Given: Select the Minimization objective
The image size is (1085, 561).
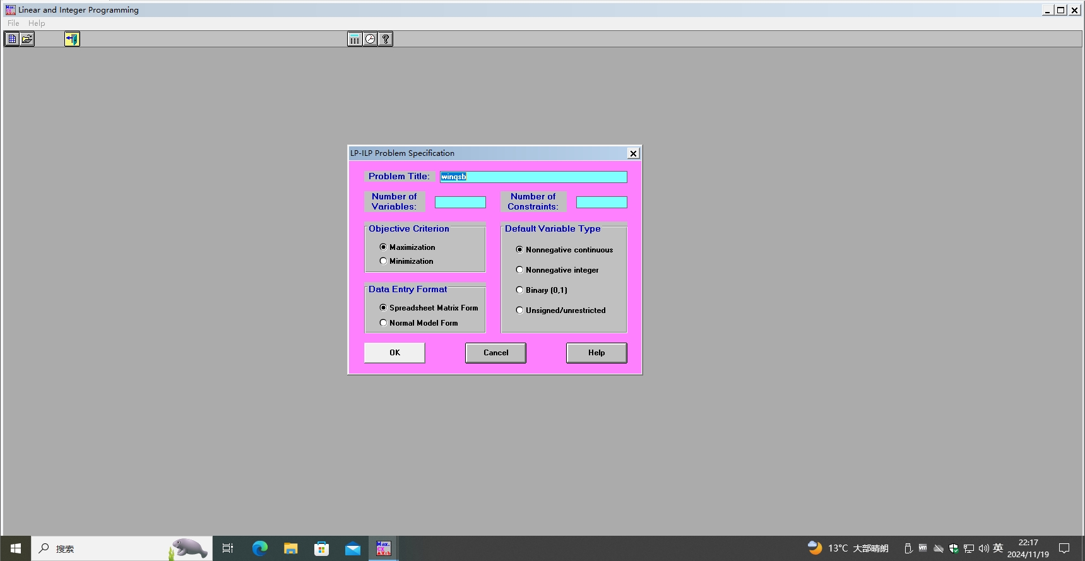Looking at the screenshot, I should click(383, 261).
